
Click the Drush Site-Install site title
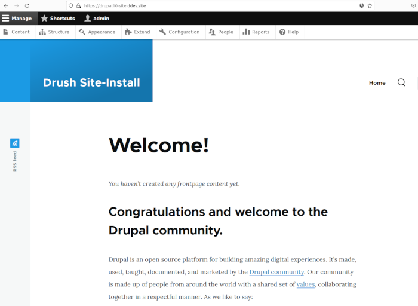tap(91, 82)
